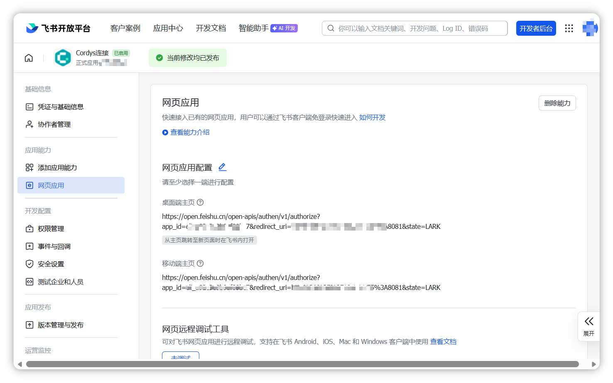The width and height of the screenshot is (613, 383).
Task: Click the 当前修改均已发布 status badge
Action: [188, 58]
